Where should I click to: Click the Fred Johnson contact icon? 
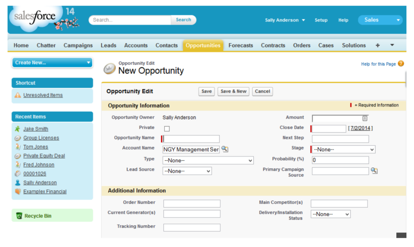point(18,165)
